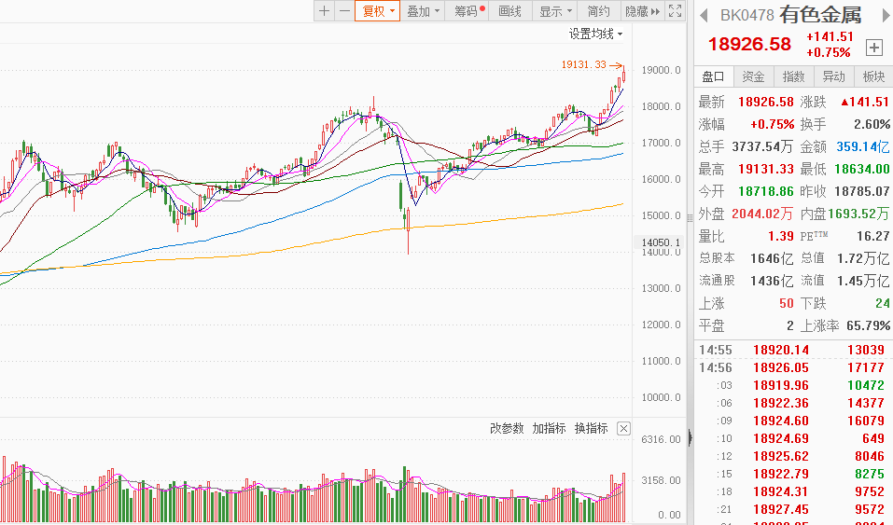The height and width of the screenshot is (525, 893).
Task: Toggle 筹码 chip distribution display
Action: tap(469, 11)
